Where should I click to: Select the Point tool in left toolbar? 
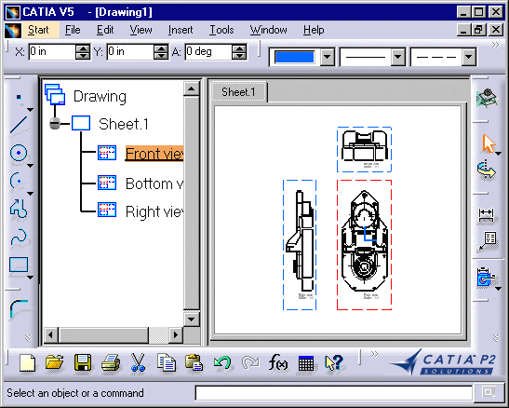click(x=19, y=97)
